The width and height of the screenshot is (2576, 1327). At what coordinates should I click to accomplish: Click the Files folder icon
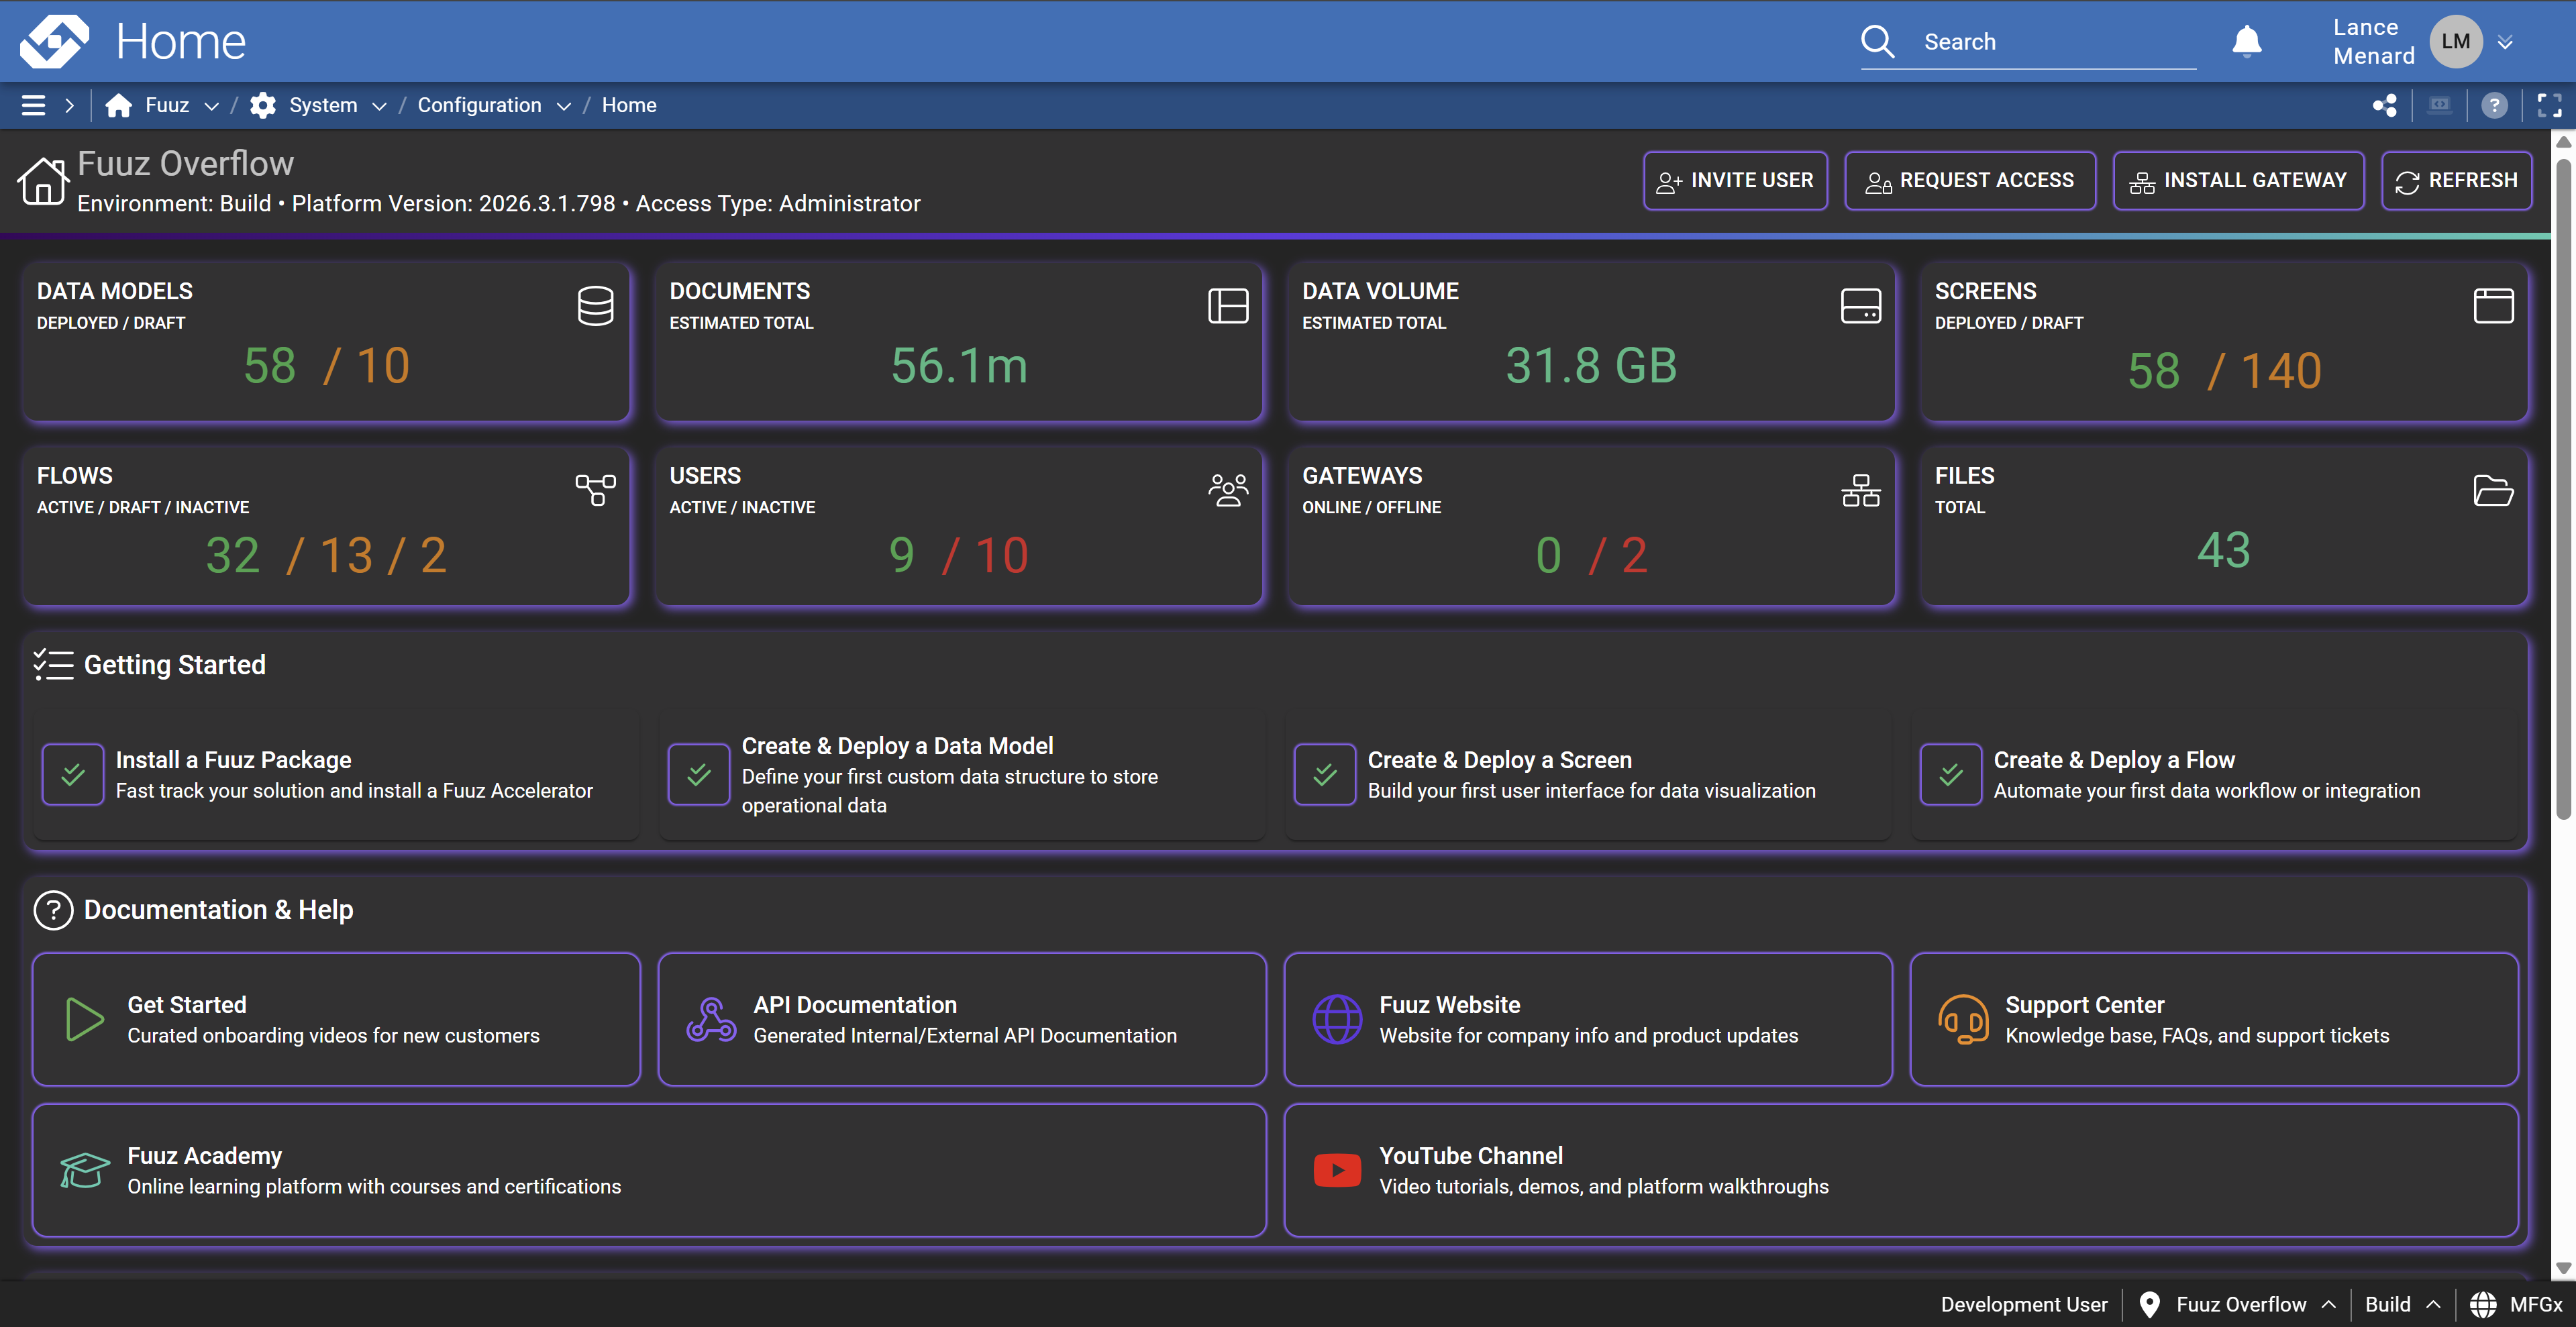coord(2493,490)
